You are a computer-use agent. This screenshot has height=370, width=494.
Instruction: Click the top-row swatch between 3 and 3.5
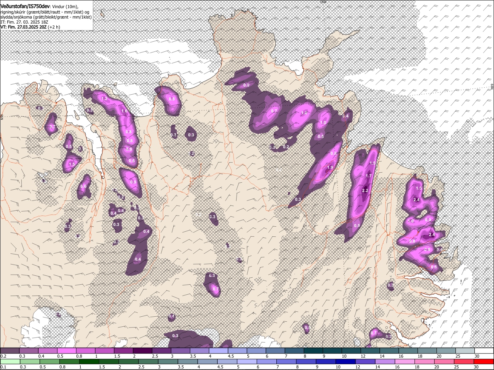tap(180, 351)
